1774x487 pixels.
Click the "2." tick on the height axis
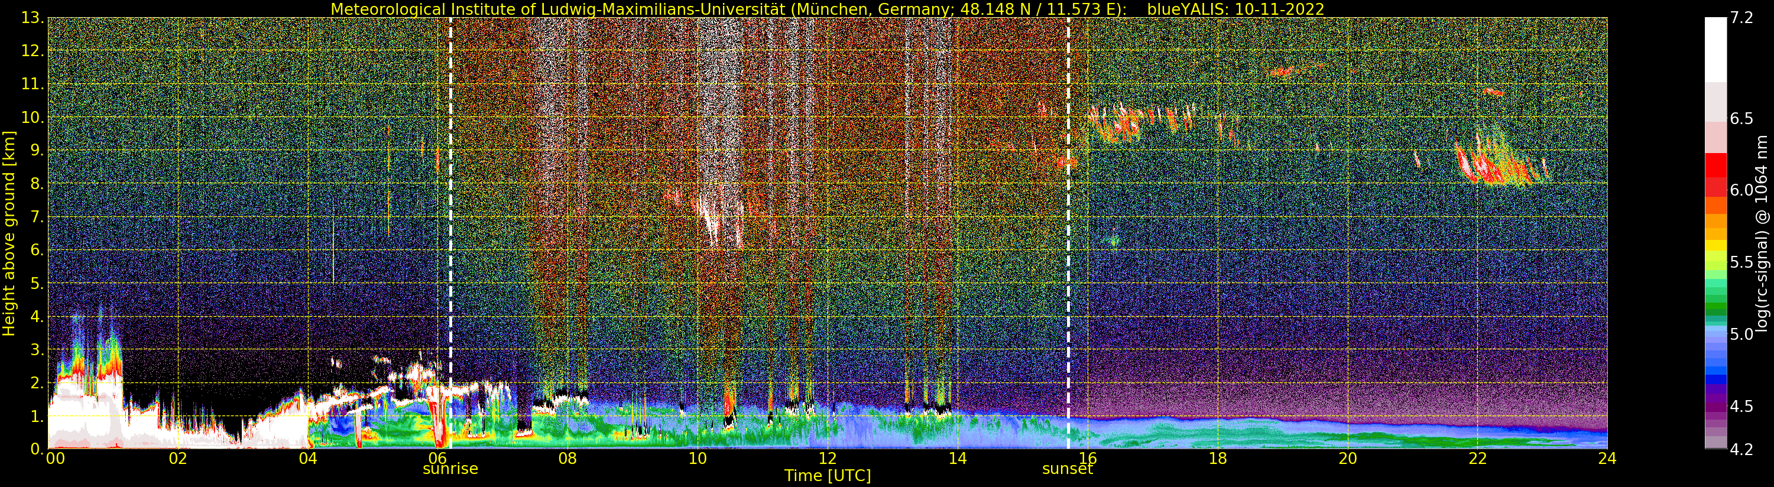pyautogui.click(x=37, y=382)
